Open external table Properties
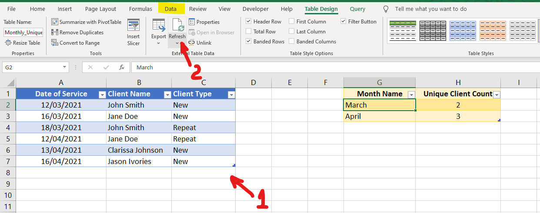The image size is (540, 213). [204, 22]
